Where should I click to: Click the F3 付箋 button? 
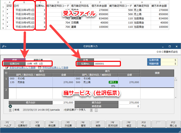click(37, 124)
